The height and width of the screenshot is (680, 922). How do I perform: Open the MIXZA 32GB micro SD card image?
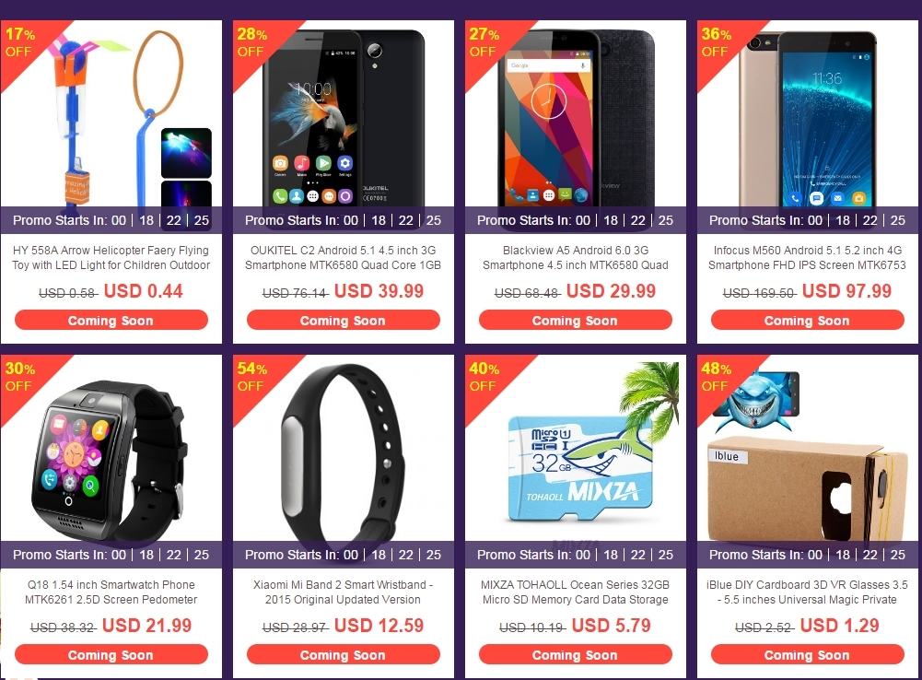pos(576,448)
